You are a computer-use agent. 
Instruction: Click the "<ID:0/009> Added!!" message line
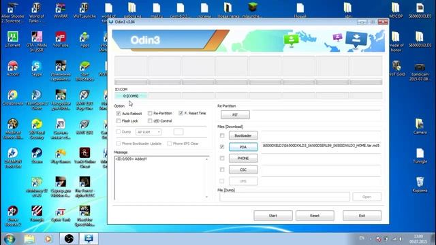(x=131, y=159)
